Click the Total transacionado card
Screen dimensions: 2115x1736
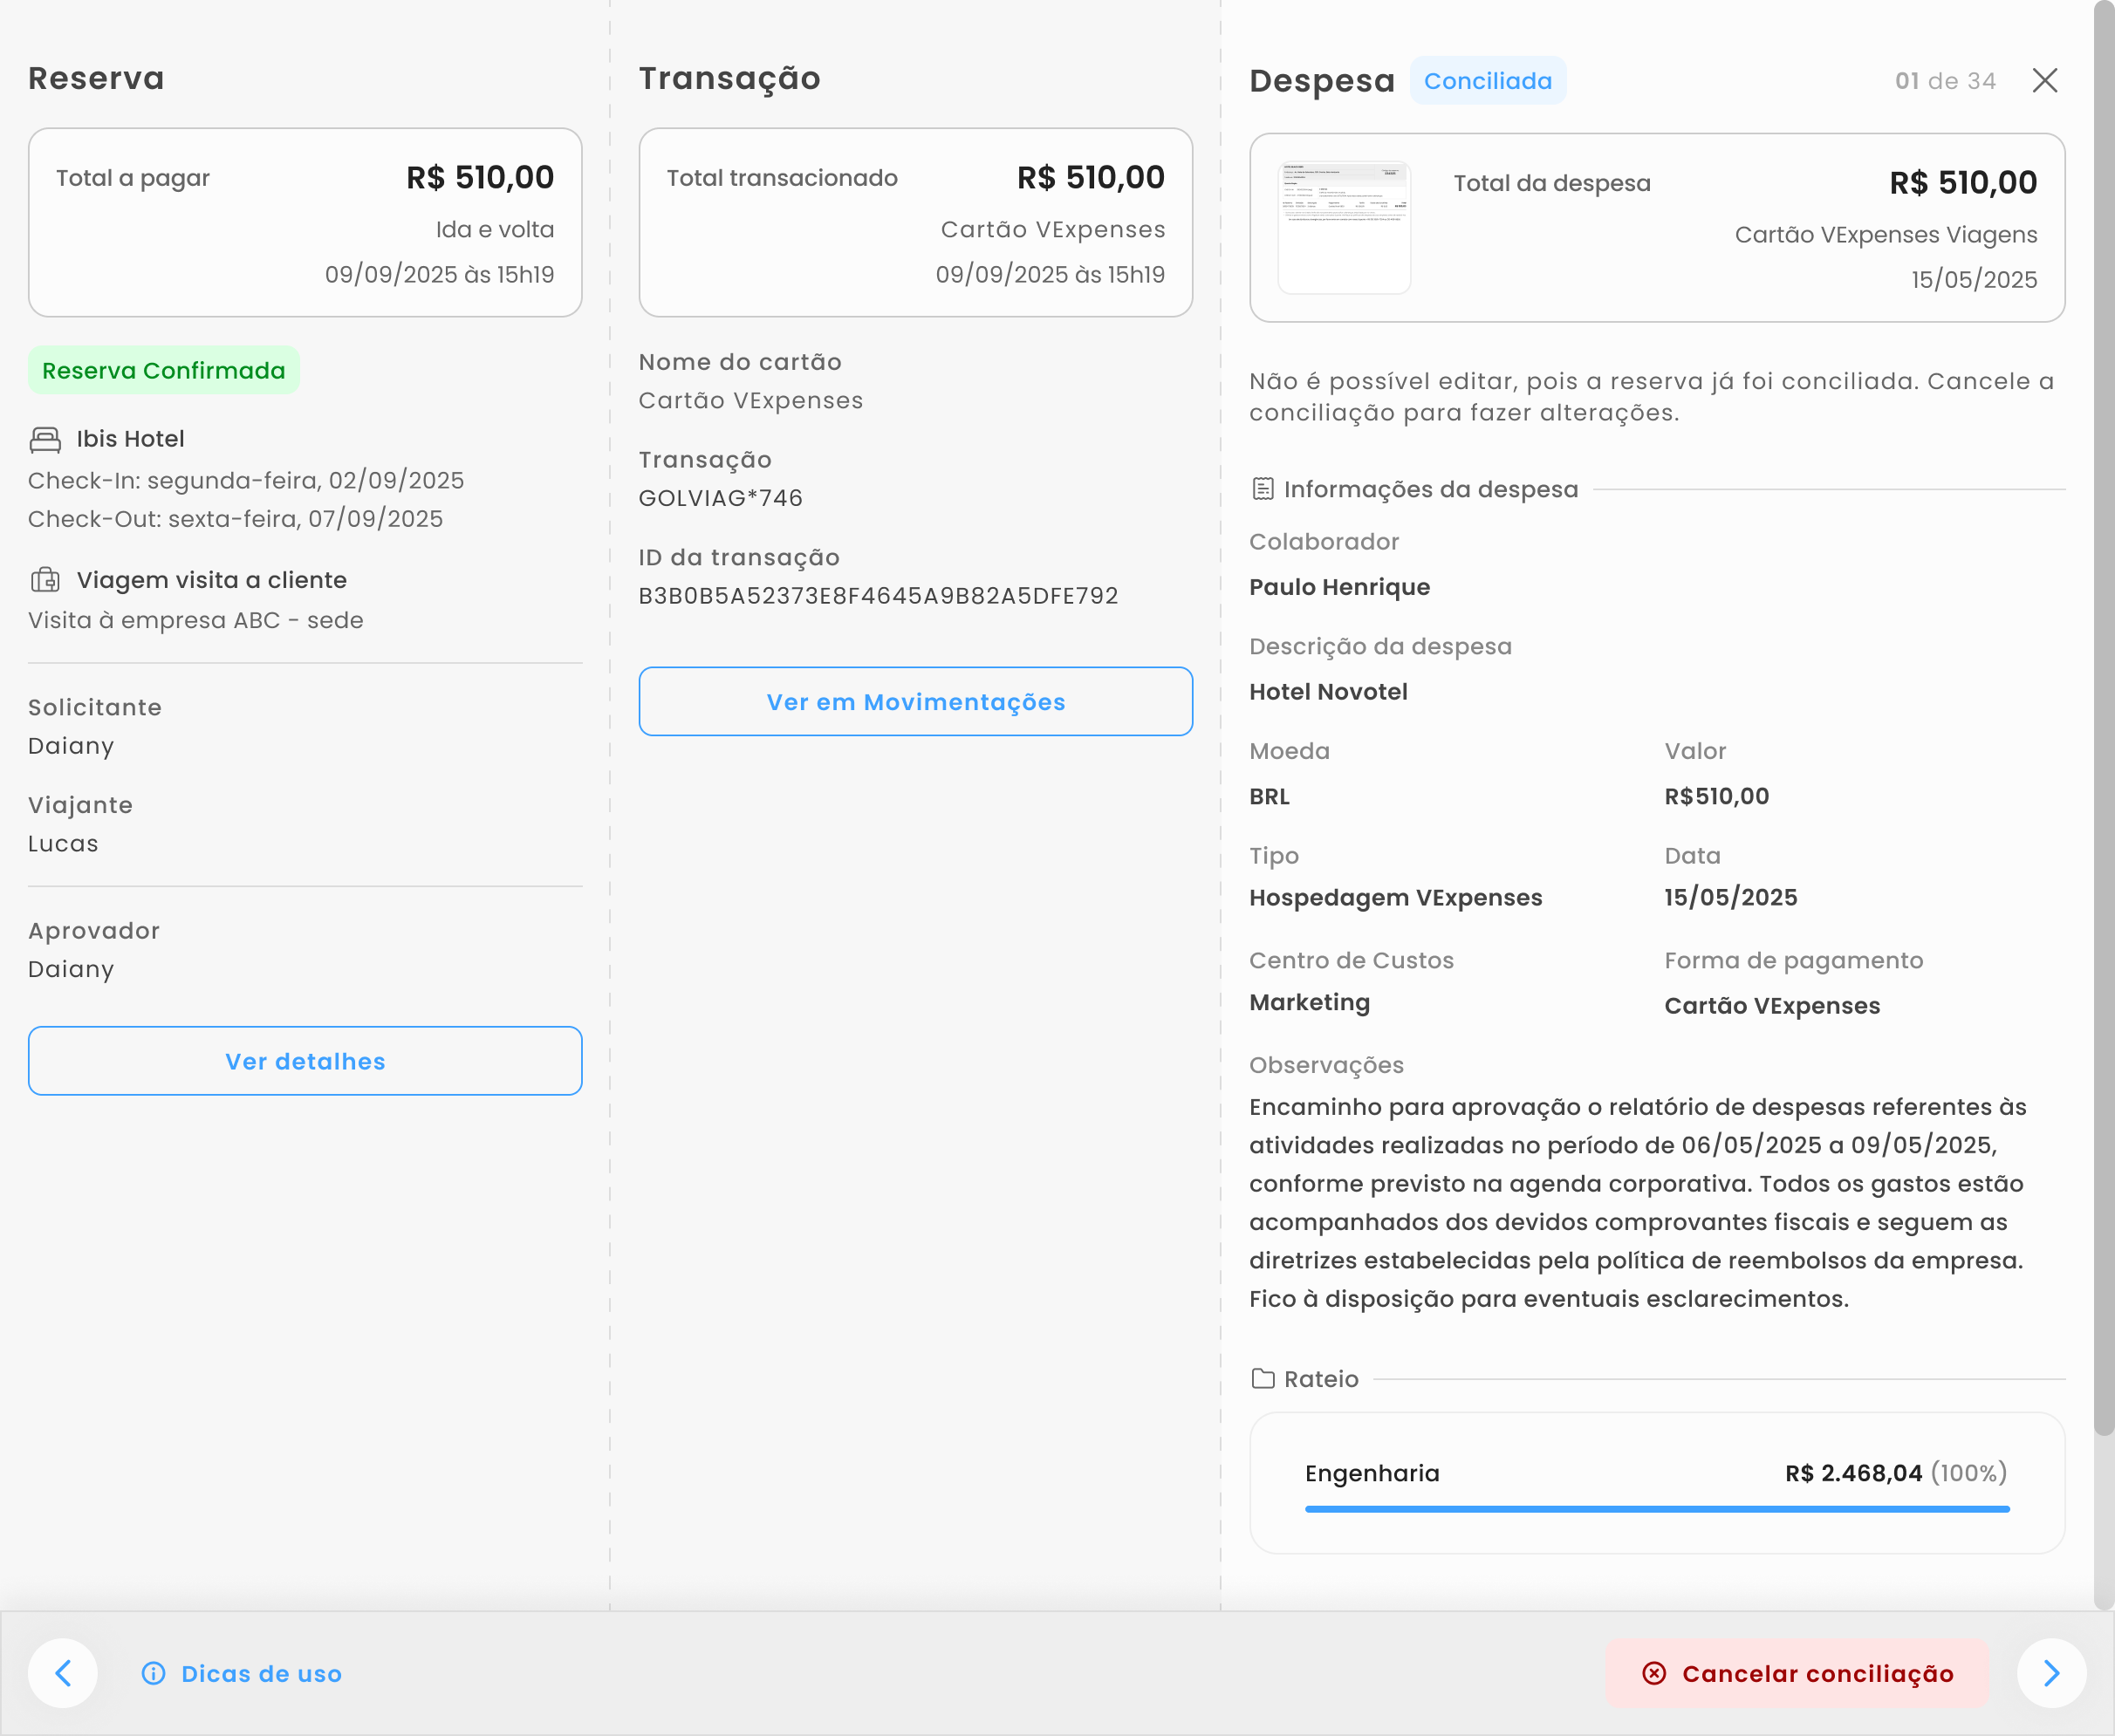click(915, 222)
